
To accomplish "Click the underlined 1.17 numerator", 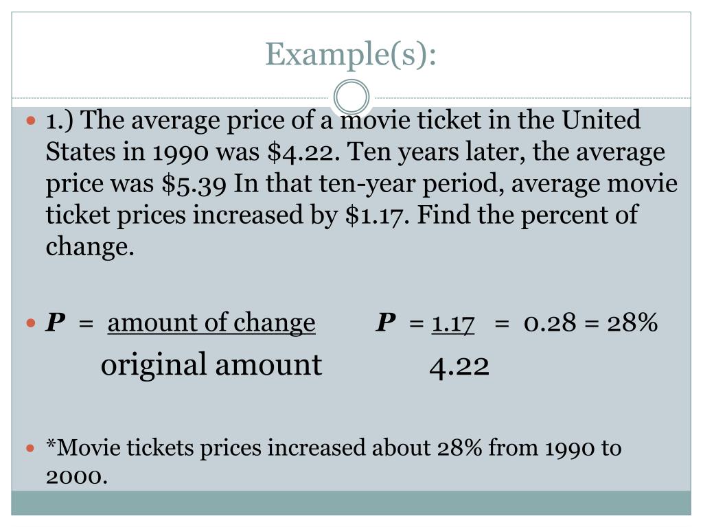I will coord(453,324).
